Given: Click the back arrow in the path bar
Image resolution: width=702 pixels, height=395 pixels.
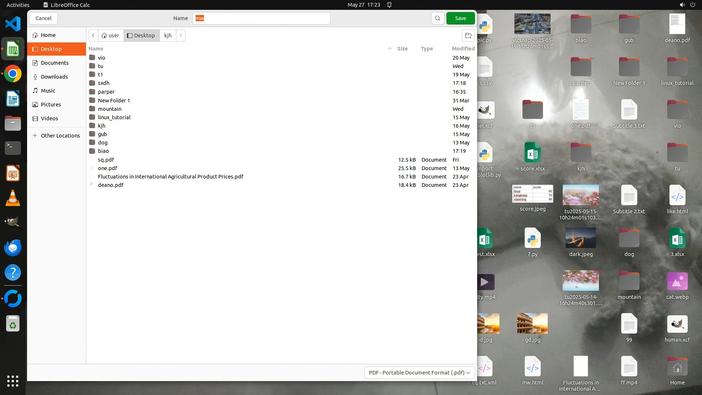Looking at the screenshot, I should 93,35.
